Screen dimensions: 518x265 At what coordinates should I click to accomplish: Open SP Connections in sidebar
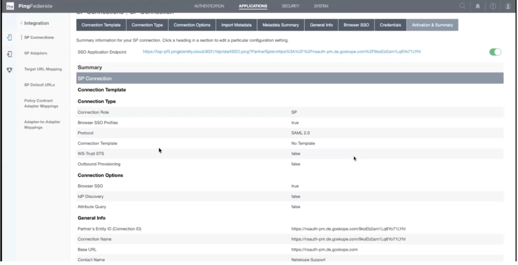[x=39, y=38]
